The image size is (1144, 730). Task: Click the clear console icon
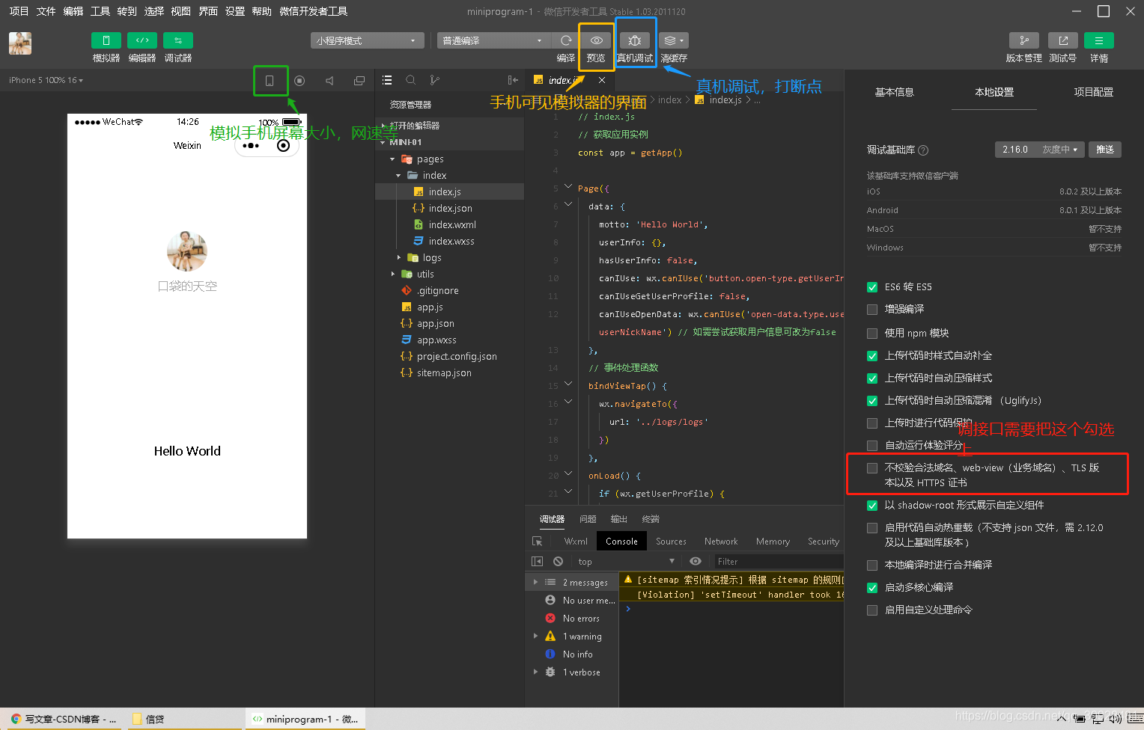coord(558,561)
